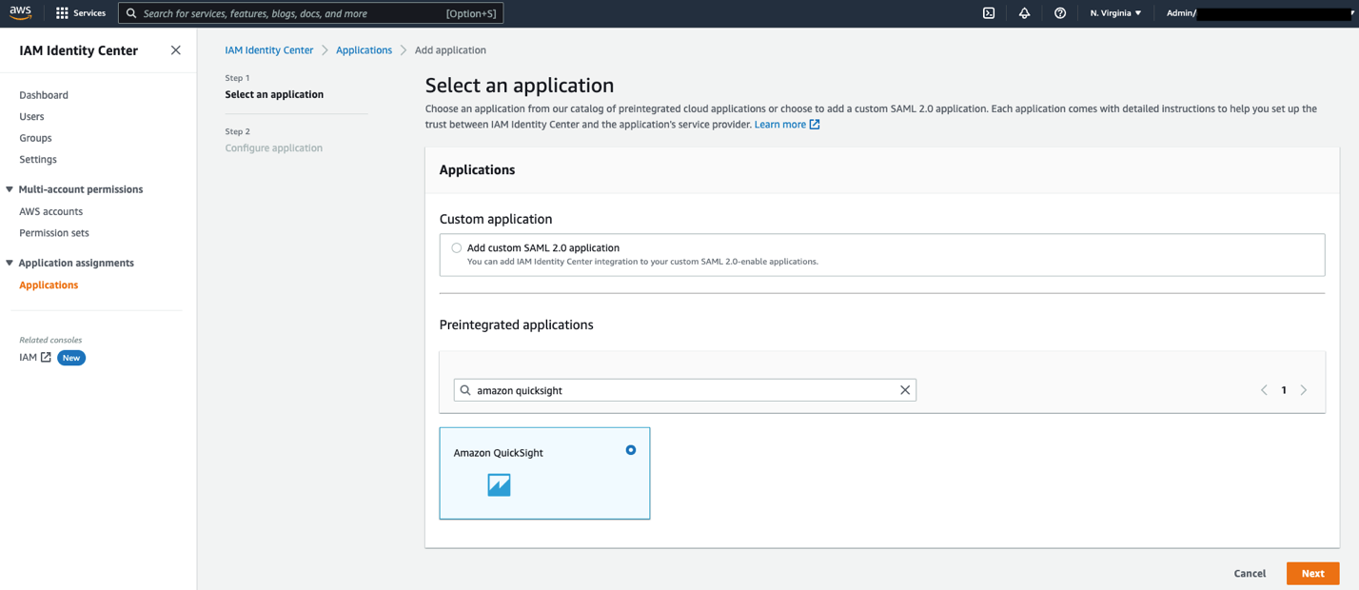Image resolution: width=1359 pixels, height=590 pixels.
Task: Open the help question-mark menu
Action: 1059,13
